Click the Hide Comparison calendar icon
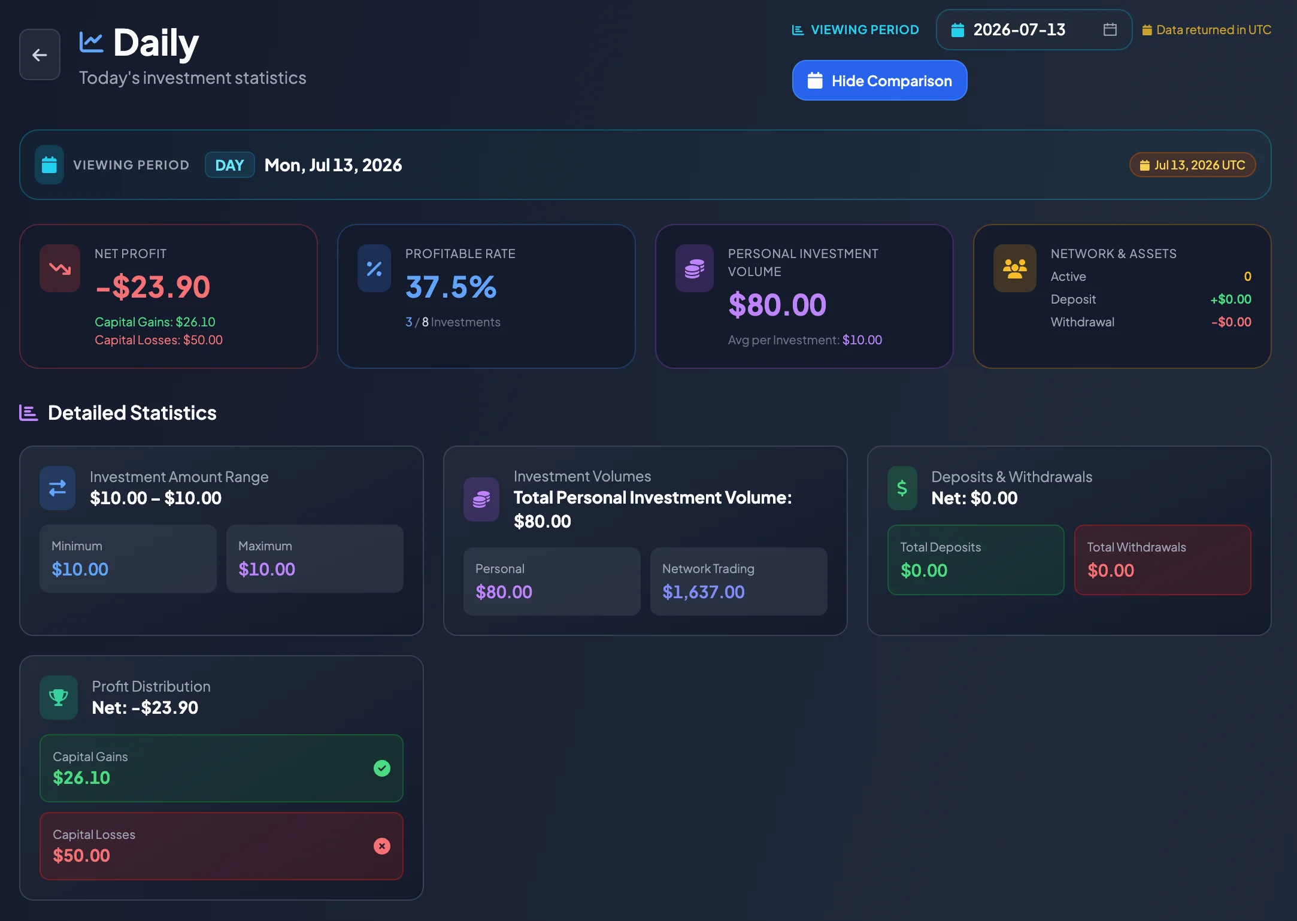This screenshot has height=921, width=1297. 815,80
